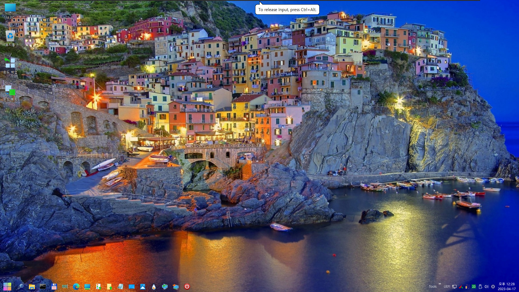Launch the tilted notepad taskbar icon
The height and width of the screenshot is (292, 519).
tap(121, 287)
